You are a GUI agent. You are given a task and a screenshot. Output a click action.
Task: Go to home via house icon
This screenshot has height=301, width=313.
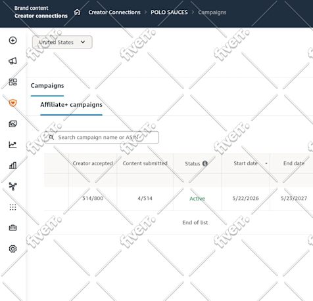77,12
